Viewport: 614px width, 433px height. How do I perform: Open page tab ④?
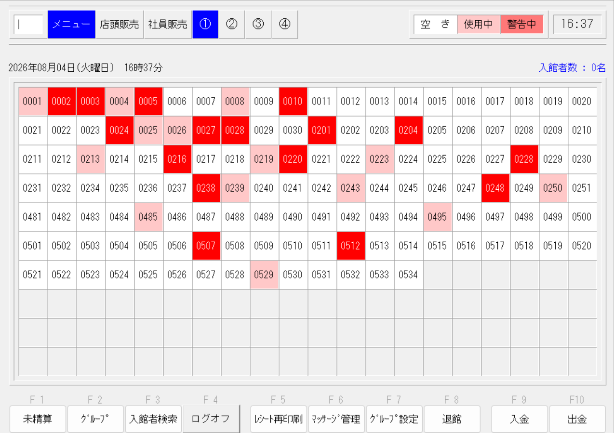click(285, 25)
